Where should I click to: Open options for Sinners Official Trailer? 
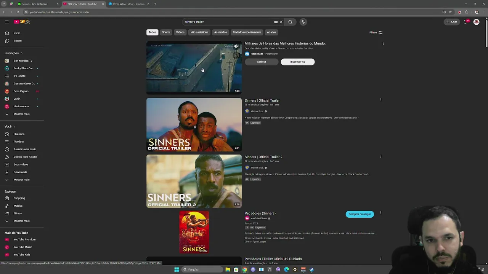(380, 100)
